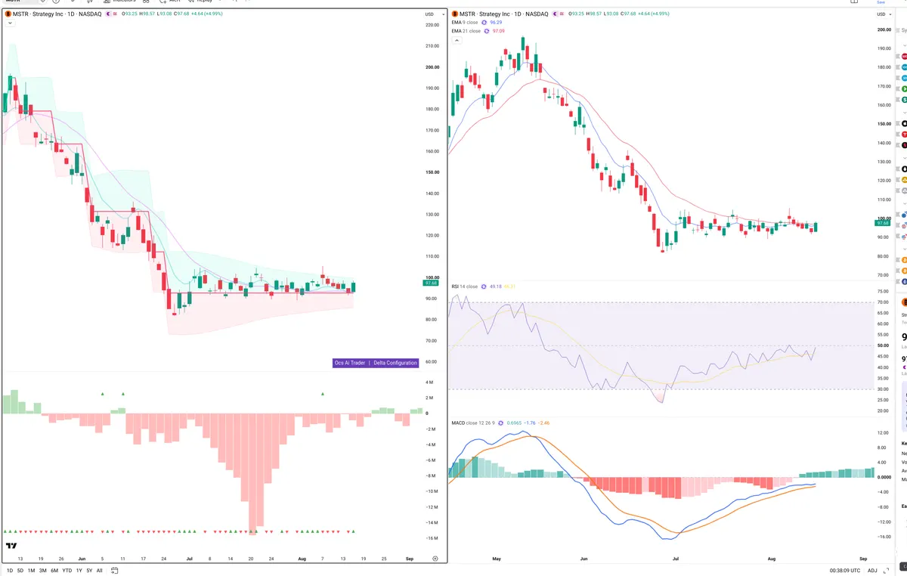Click the Ocs Ai Trader Delta Configuration label
Viewport: 907px width, 576px height.
tap(376, 363)
